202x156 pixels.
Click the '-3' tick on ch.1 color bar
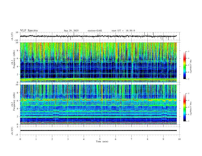(188, 51)
